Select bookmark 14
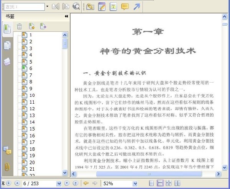This screenshot has width=230, height=189. [28, 122]
